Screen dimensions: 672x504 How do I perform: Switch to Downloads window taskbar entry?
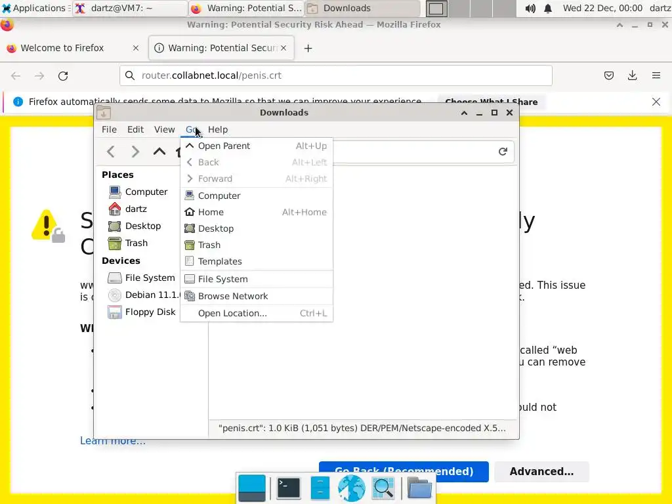[362, 8]
